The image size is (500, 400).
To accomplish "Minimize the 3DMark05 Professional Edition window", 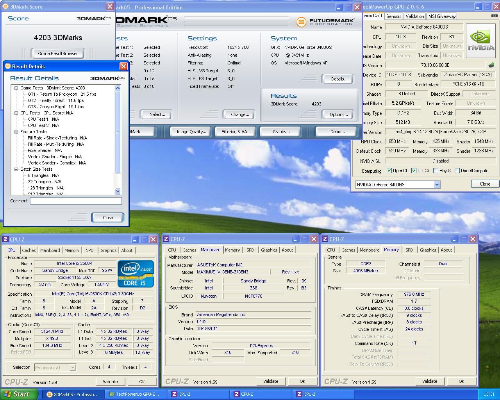I will coord(339,7).
